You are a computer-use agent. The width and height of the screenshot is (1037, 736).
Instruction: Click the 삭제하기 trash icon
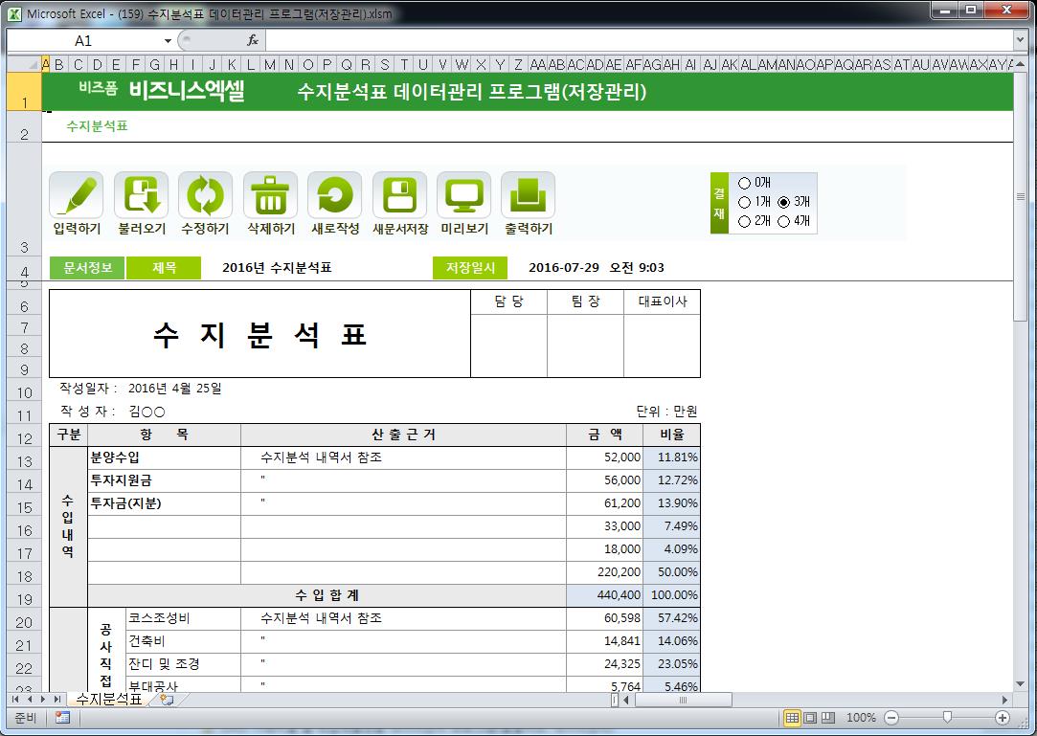270,196
